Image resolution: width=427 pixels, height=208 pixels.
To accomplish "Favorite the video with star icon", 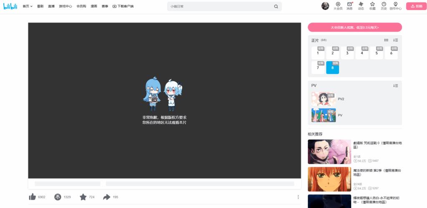I will [83, 197].
